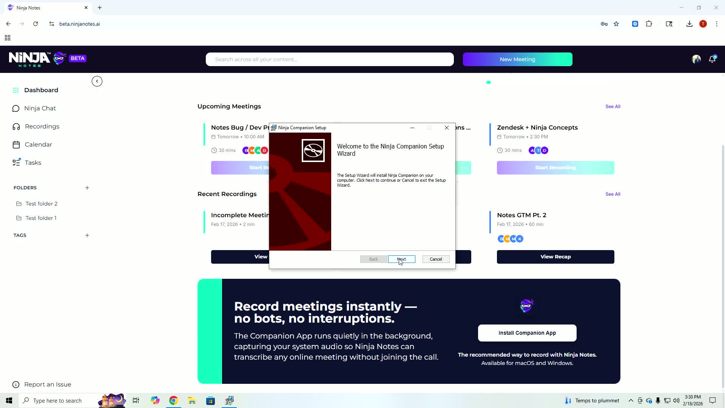The height and width of the screenshot is (408, 725).
Task: Open Zendesk + Ninja Concepts meeting title
Action: pos(537,128)
